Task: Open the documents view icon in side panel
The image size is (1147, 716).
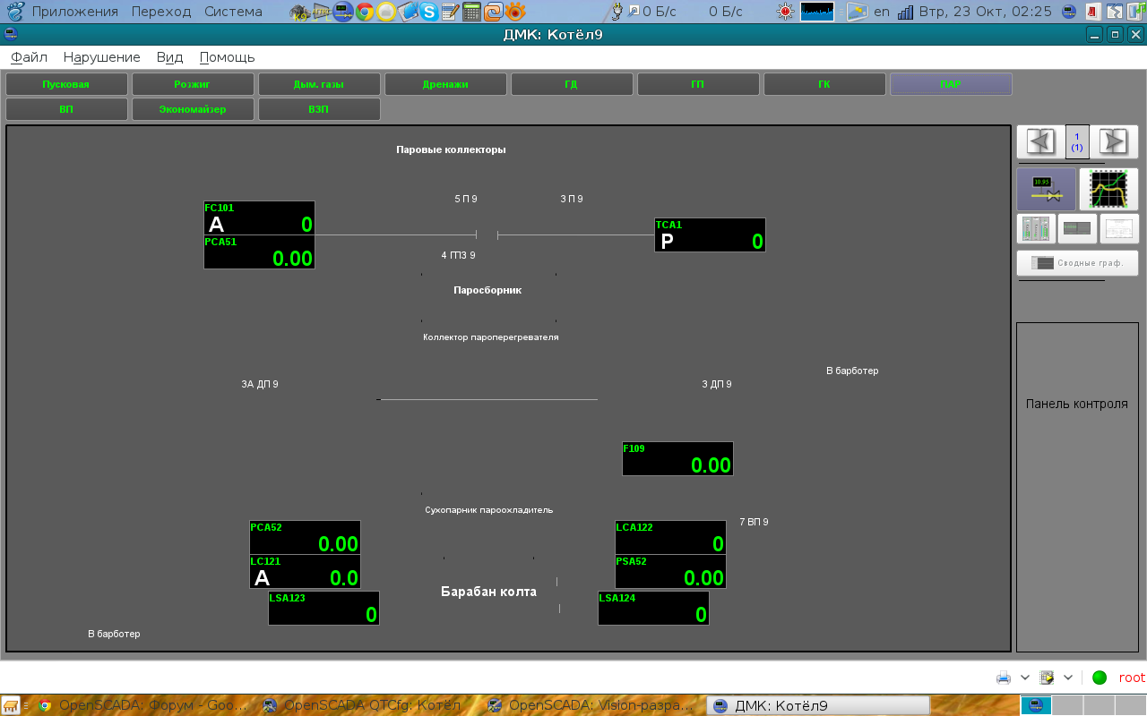Action: click(x=1117, y=229)
